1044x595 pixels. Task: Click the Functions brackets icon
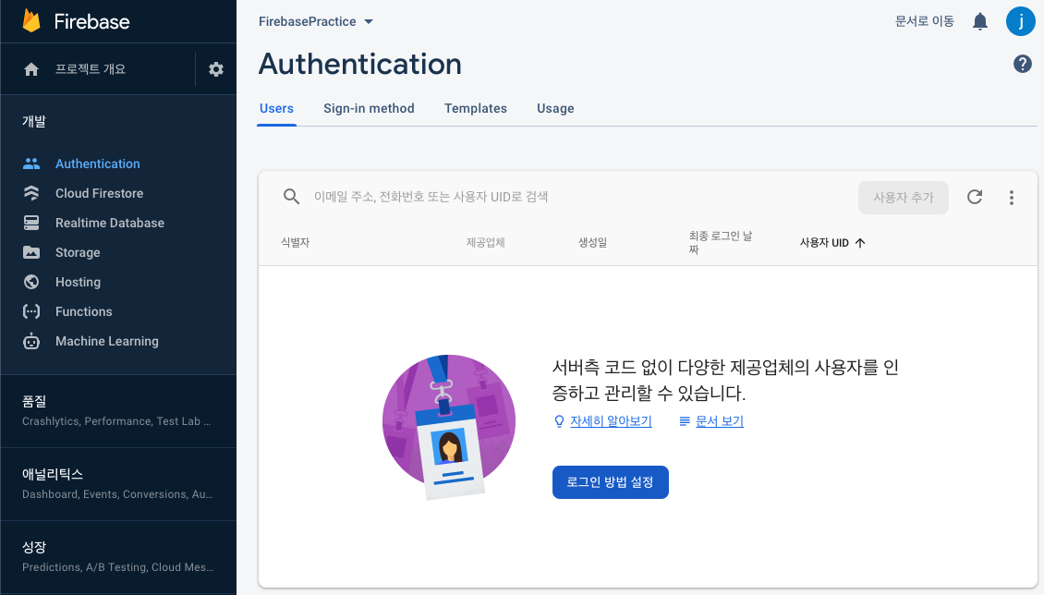tap(31, 311)
